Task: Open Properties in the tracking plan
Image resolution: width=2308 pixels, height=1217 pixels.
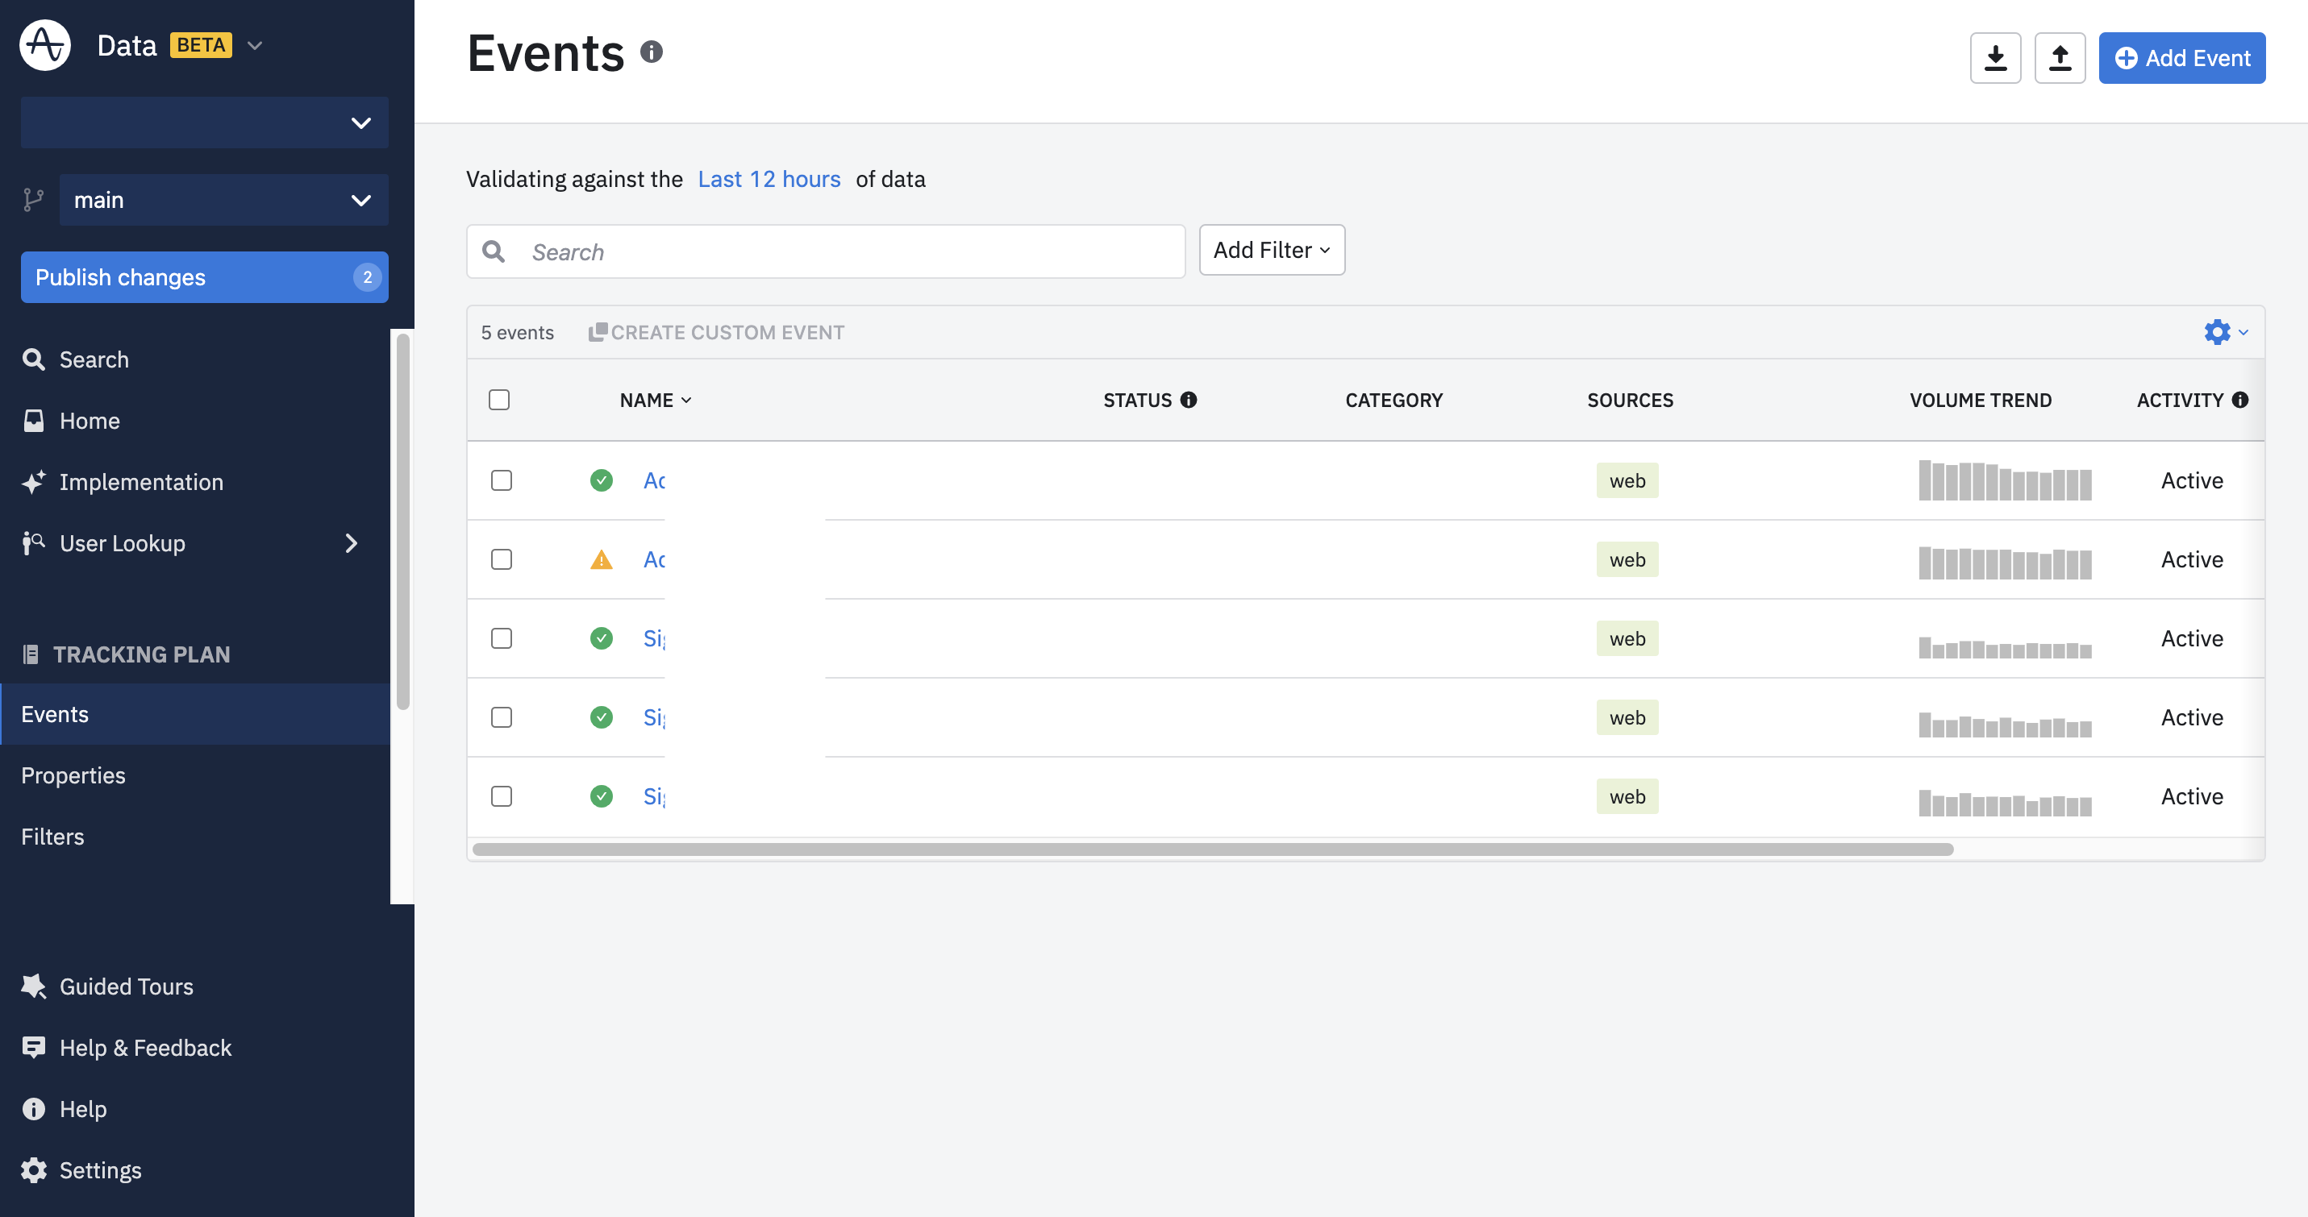Action: (x=73, y=775)
